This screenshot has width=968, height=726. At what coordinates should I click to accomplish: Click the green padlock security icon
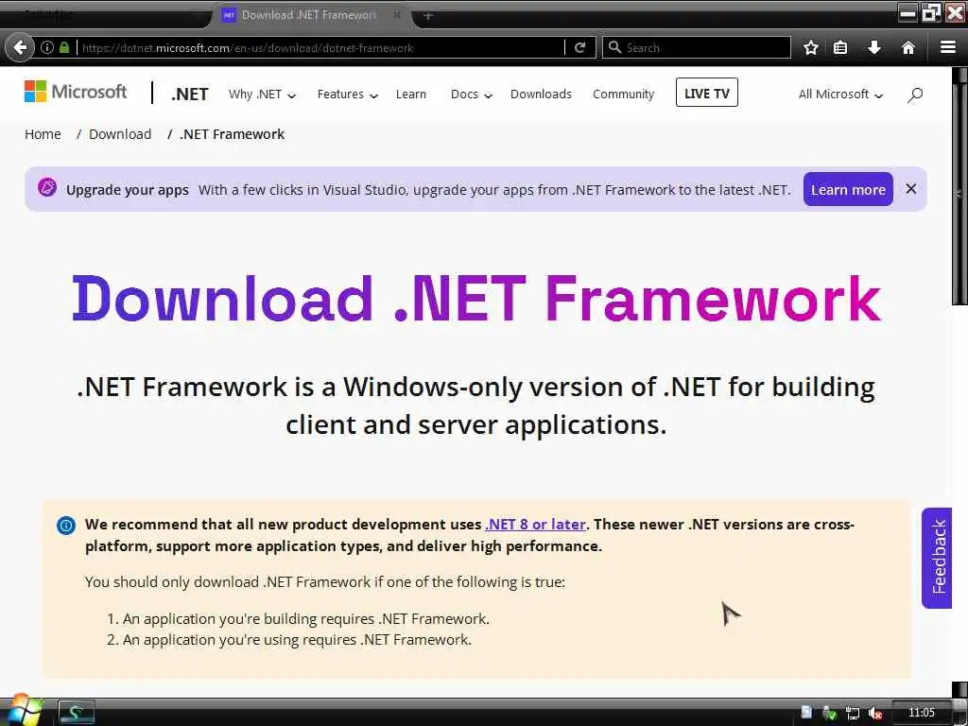(x=64, y=47)
